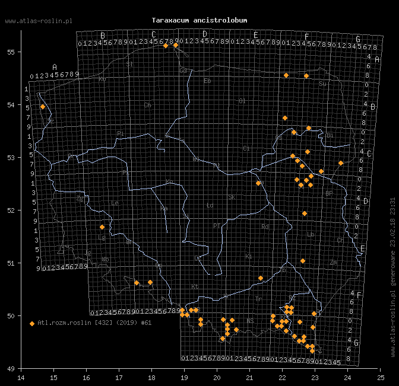This screenshot has width=399, height=386.
Task: Click the Ch city label below Sl
Action: (148, 105)
